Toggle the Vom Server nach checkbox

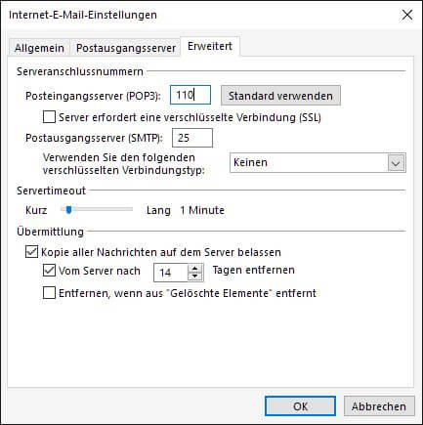point(49,271)
